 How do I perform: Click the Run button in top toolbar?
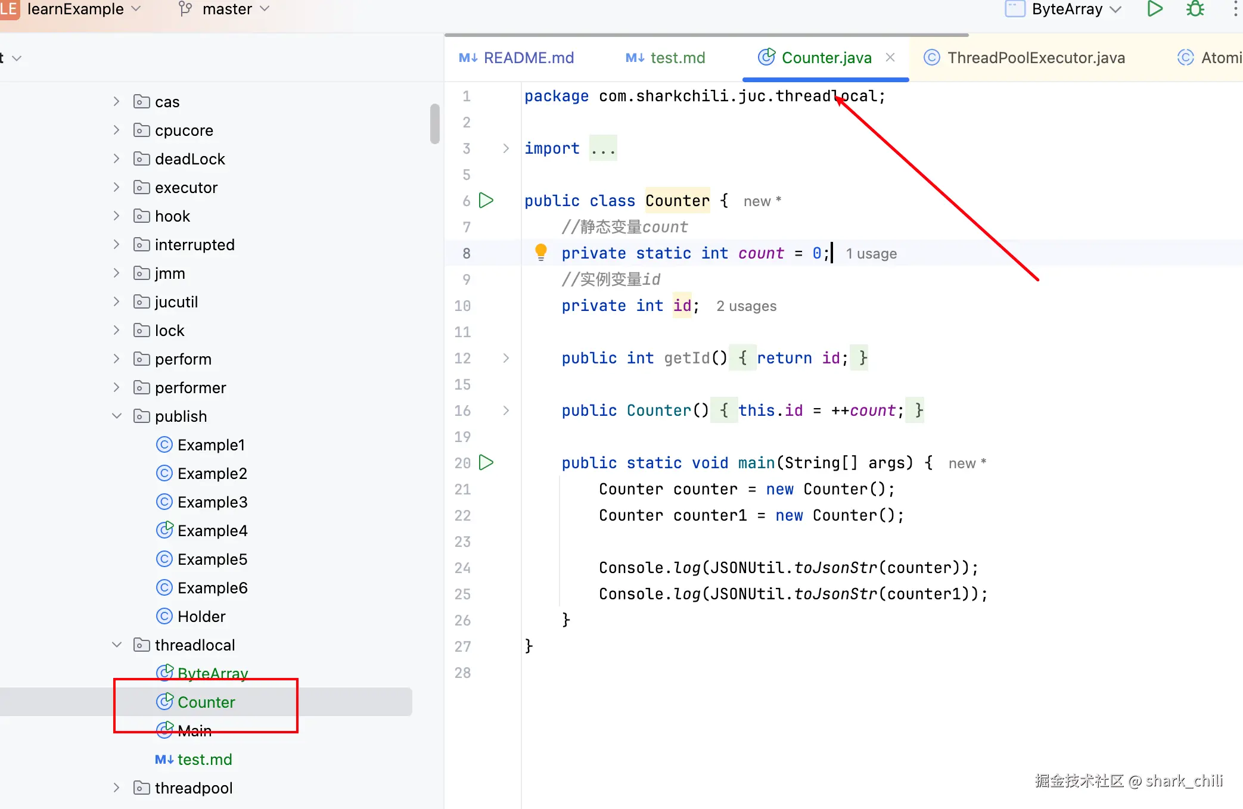click(x=1154, y=9)
